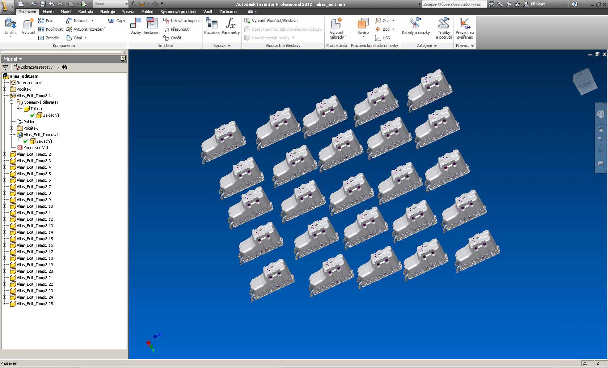The image size is (608, 368).
Task: Open the Parametry fx tool
Action: point(231,25)
